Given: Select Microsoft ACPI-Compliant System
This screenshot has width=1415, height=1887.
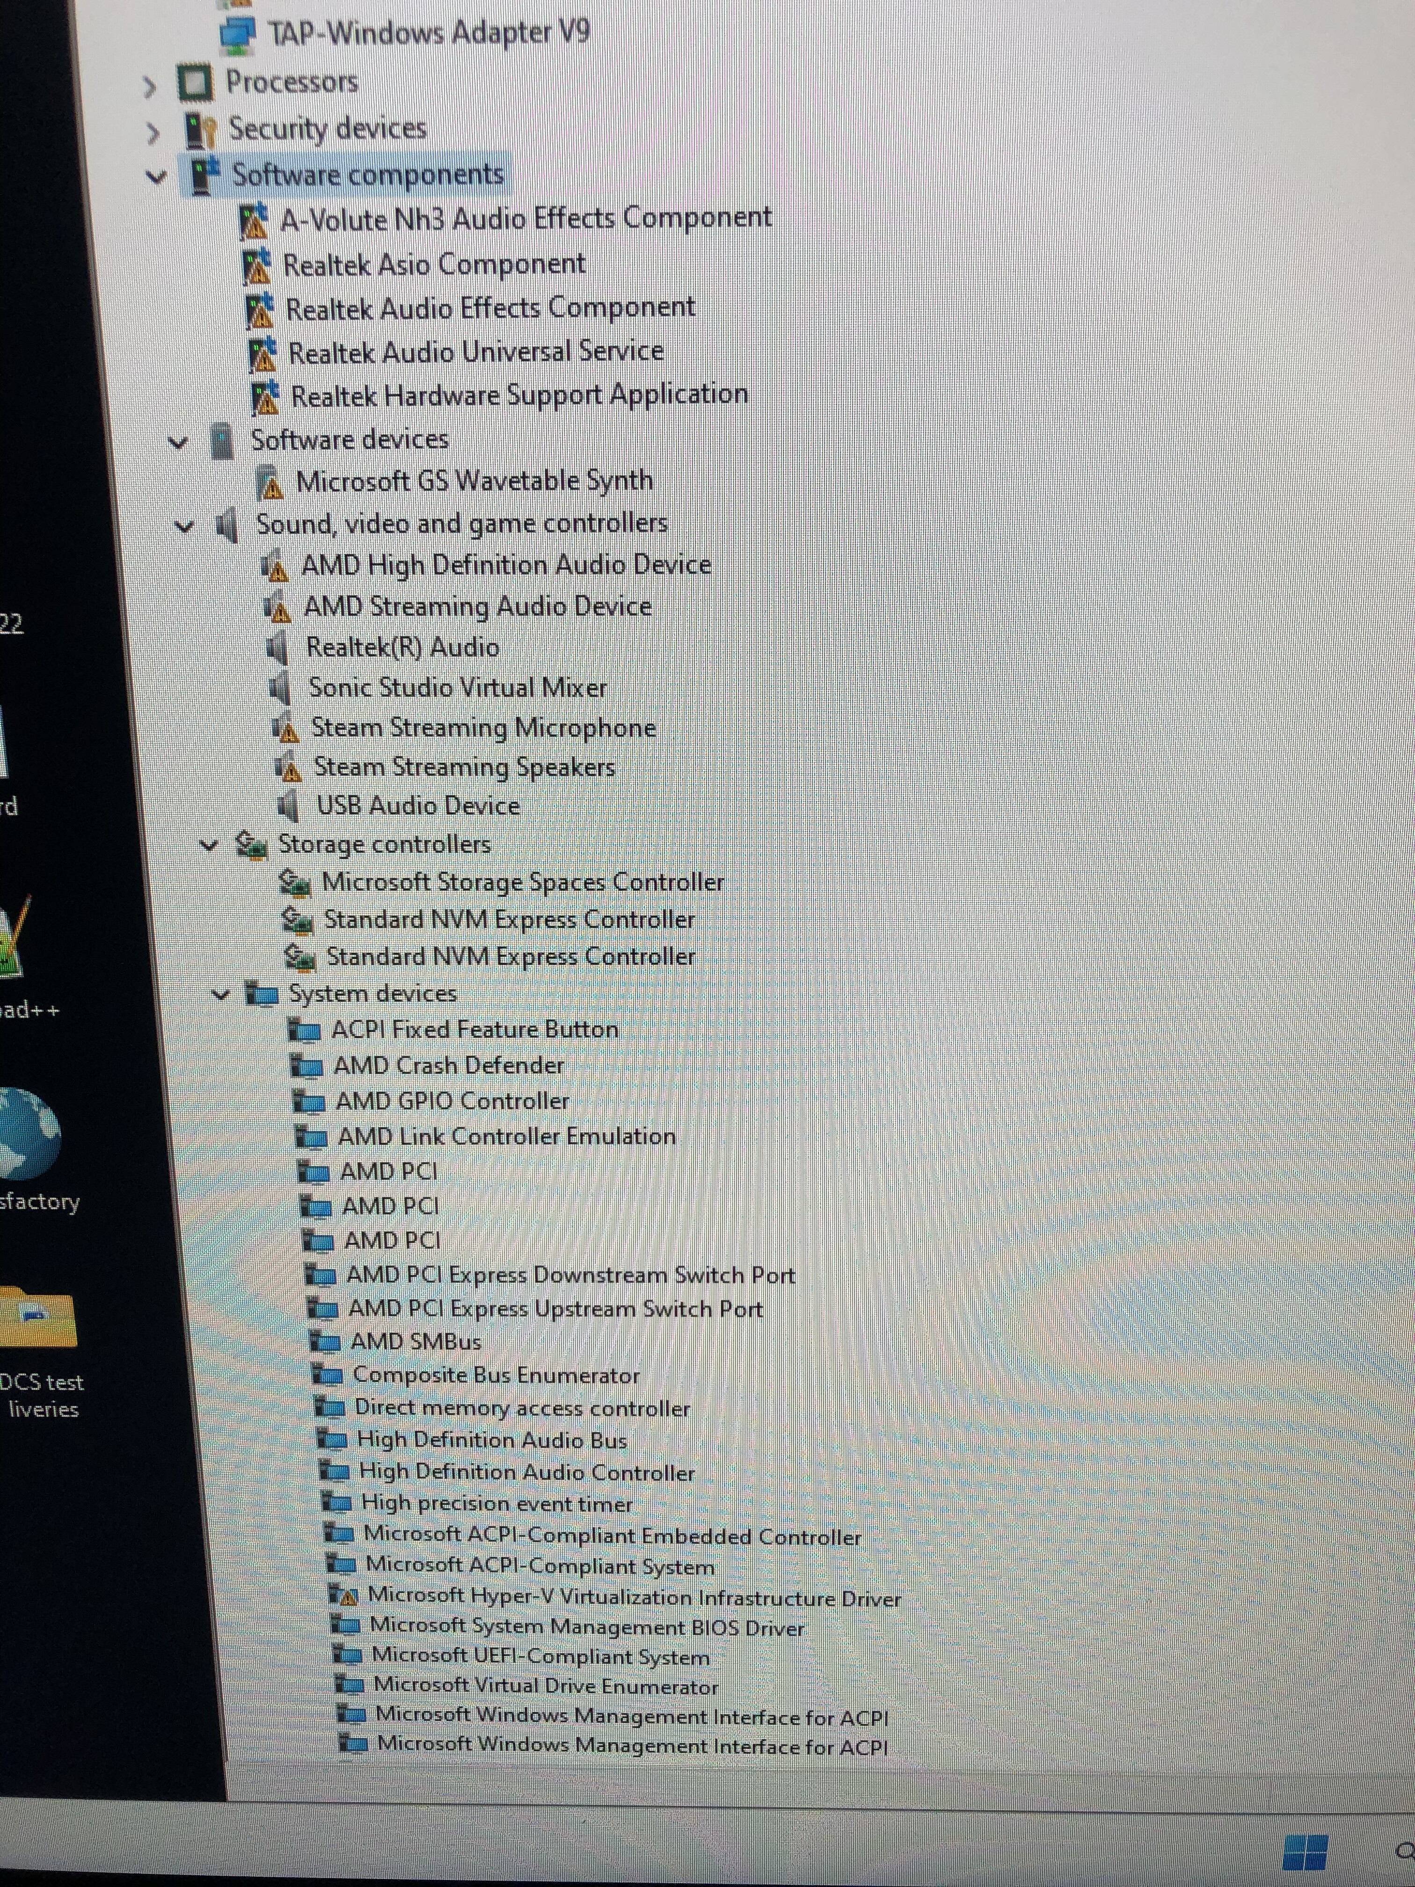Looking at the screenshot, I should point(541,1565).
